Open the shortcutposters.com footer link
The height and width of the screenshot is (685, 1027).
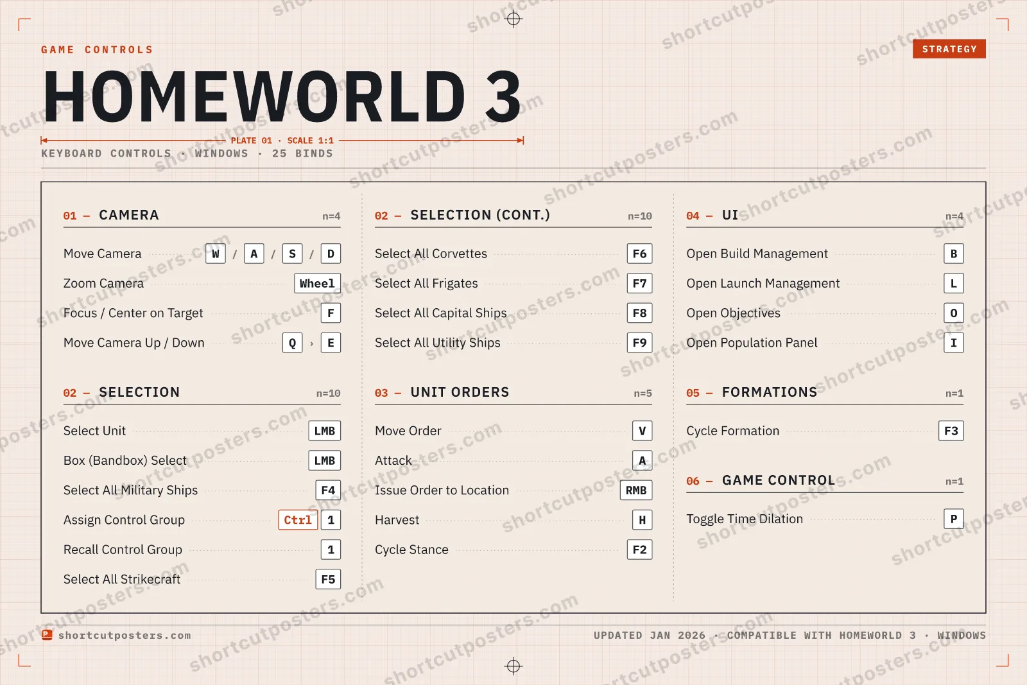125,636
